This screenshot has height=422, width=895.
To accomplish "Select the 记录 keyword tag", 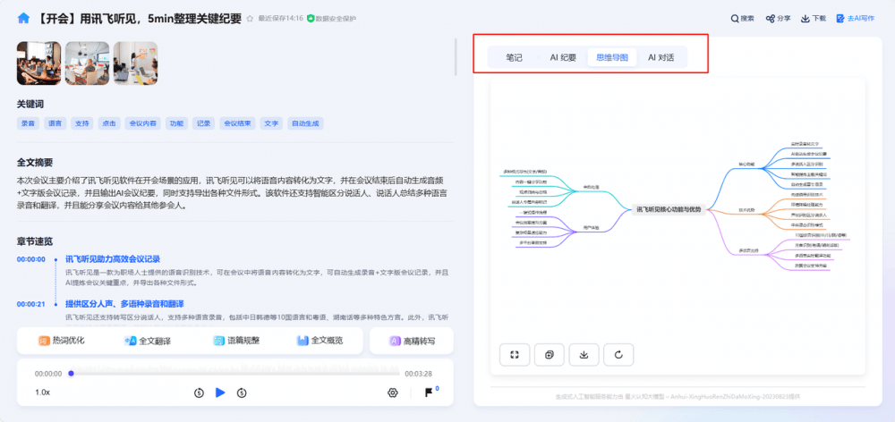I will (x=204, y=123).
